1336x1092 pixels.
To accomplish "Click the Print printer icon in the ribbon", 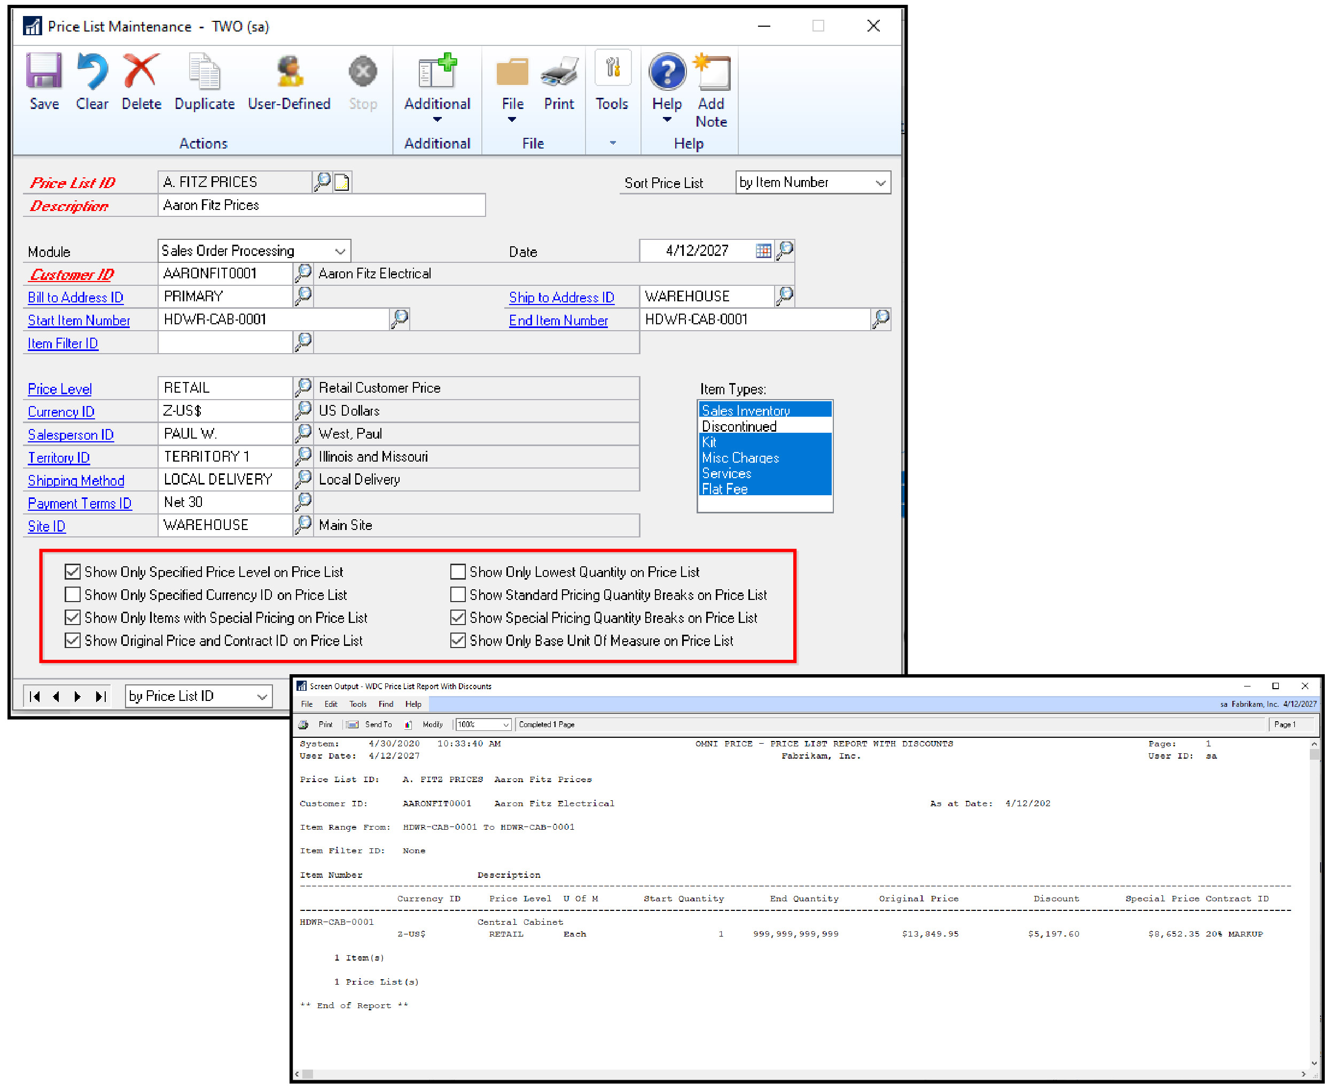I will pos(559,72).
